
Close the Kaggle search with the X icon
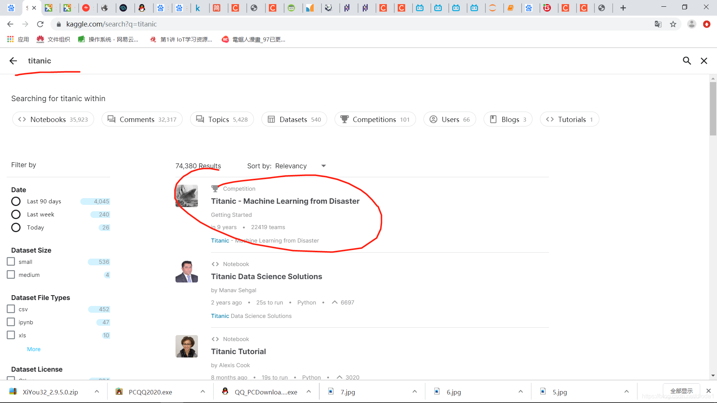click(704, 61)
